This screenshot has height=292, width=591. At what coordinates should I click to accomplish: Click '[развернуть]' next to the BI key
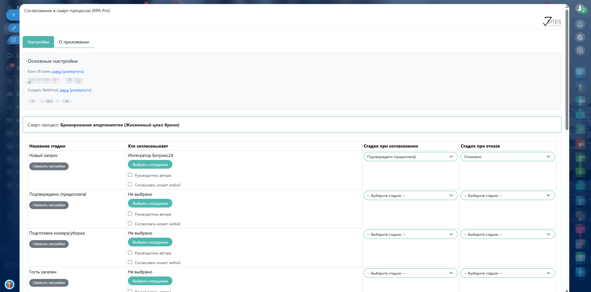click(73, 71)
